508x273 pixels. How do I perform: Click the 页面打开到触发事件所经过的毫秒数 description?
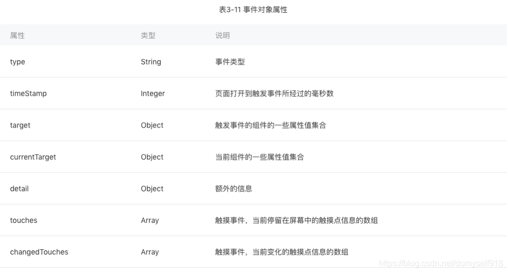(x=274, y=93)
